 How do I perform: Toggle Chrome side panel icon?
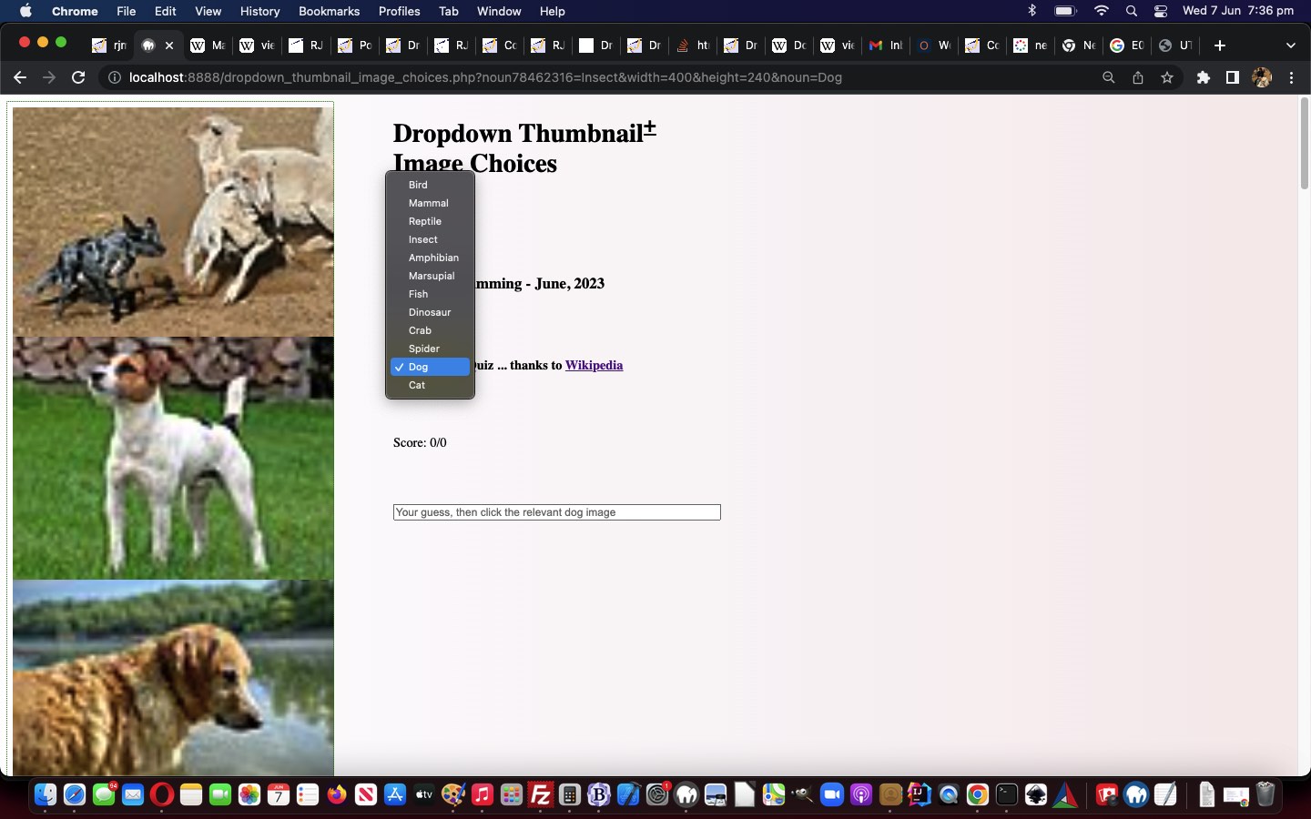(1232, 77)
